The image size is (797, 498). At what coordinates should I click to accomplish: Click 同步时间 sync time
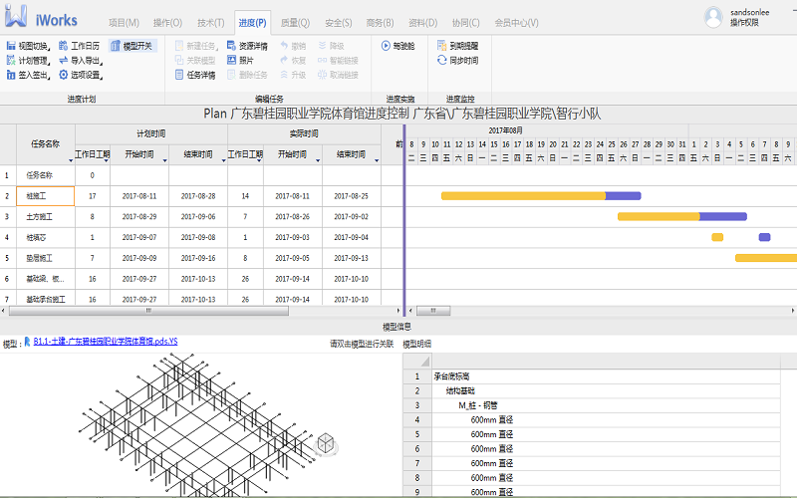coord(457,60)
